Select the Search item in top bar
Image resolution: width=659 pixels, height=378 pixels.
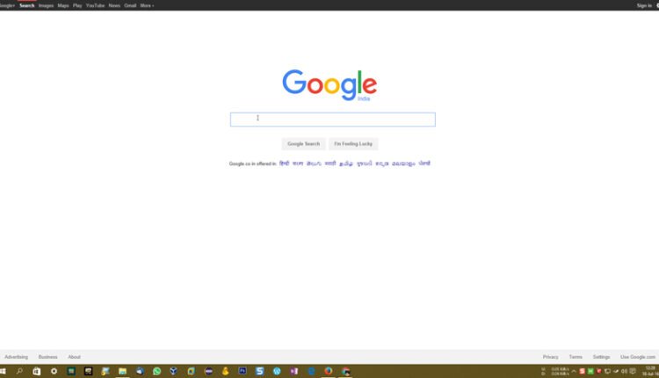pyautogui.click(x=27, y=5)
